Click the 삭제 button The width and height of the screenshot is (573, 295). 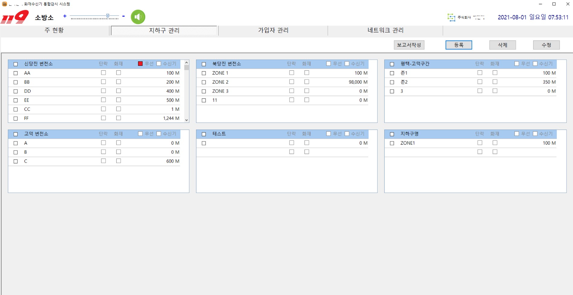click(502, 45)
